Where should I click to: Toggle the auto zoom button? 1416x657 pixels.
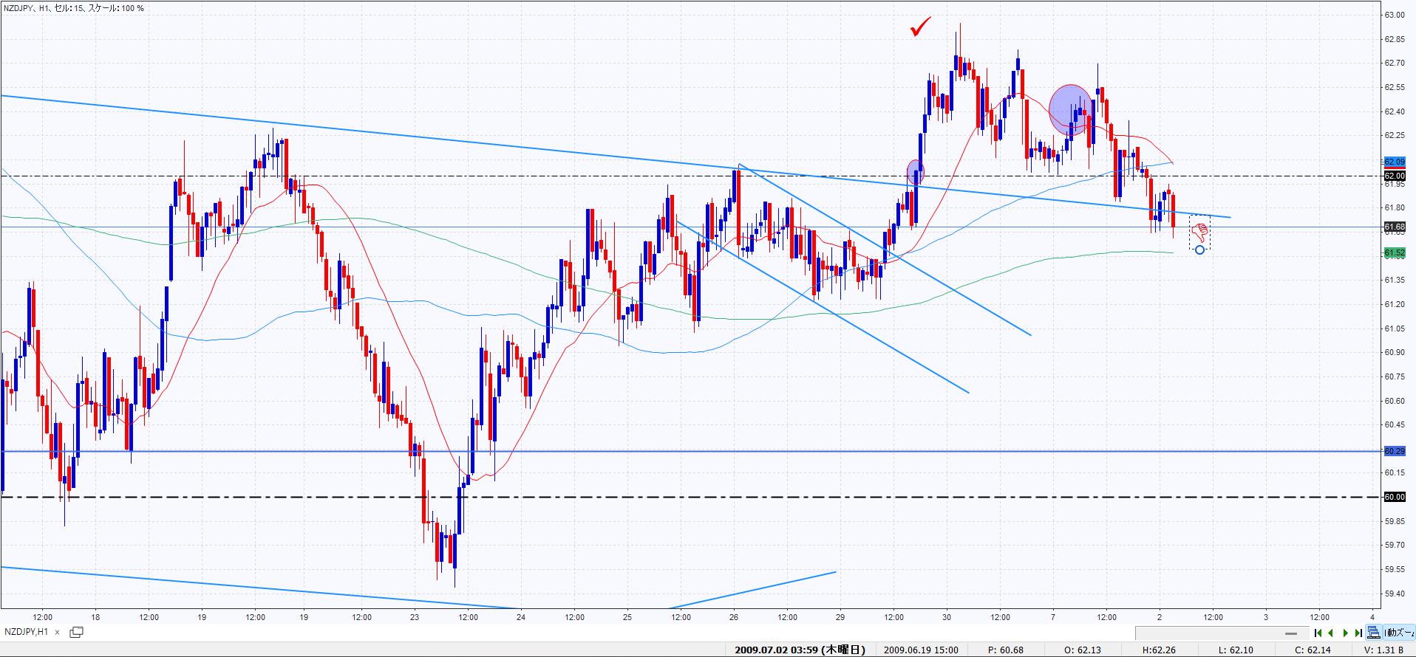click(1399, 633)
